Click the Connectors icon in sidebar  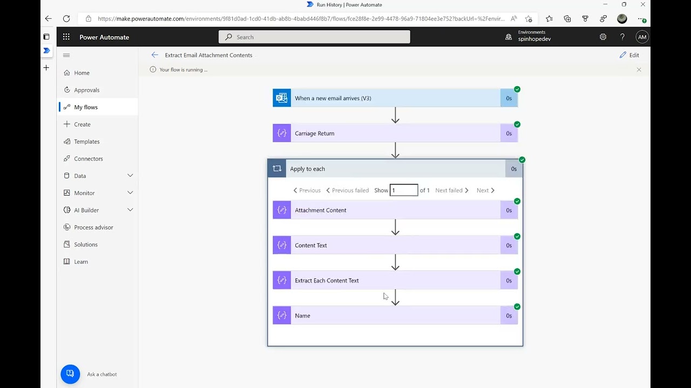click(x=67, y=159)
